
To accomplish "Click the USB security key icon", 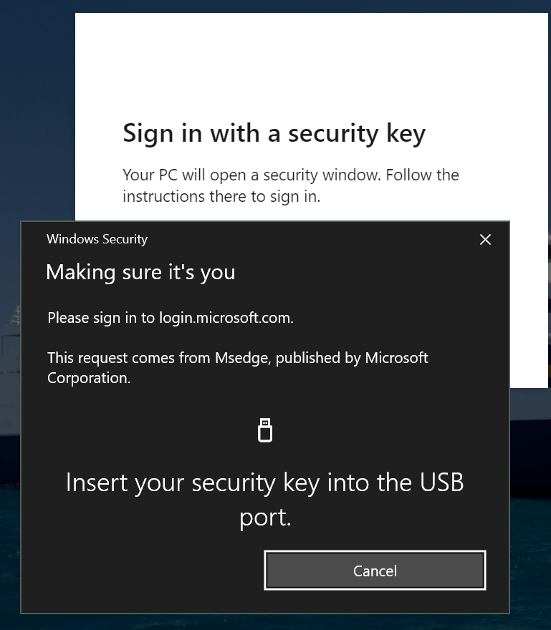I will click(x=265, y=430).
